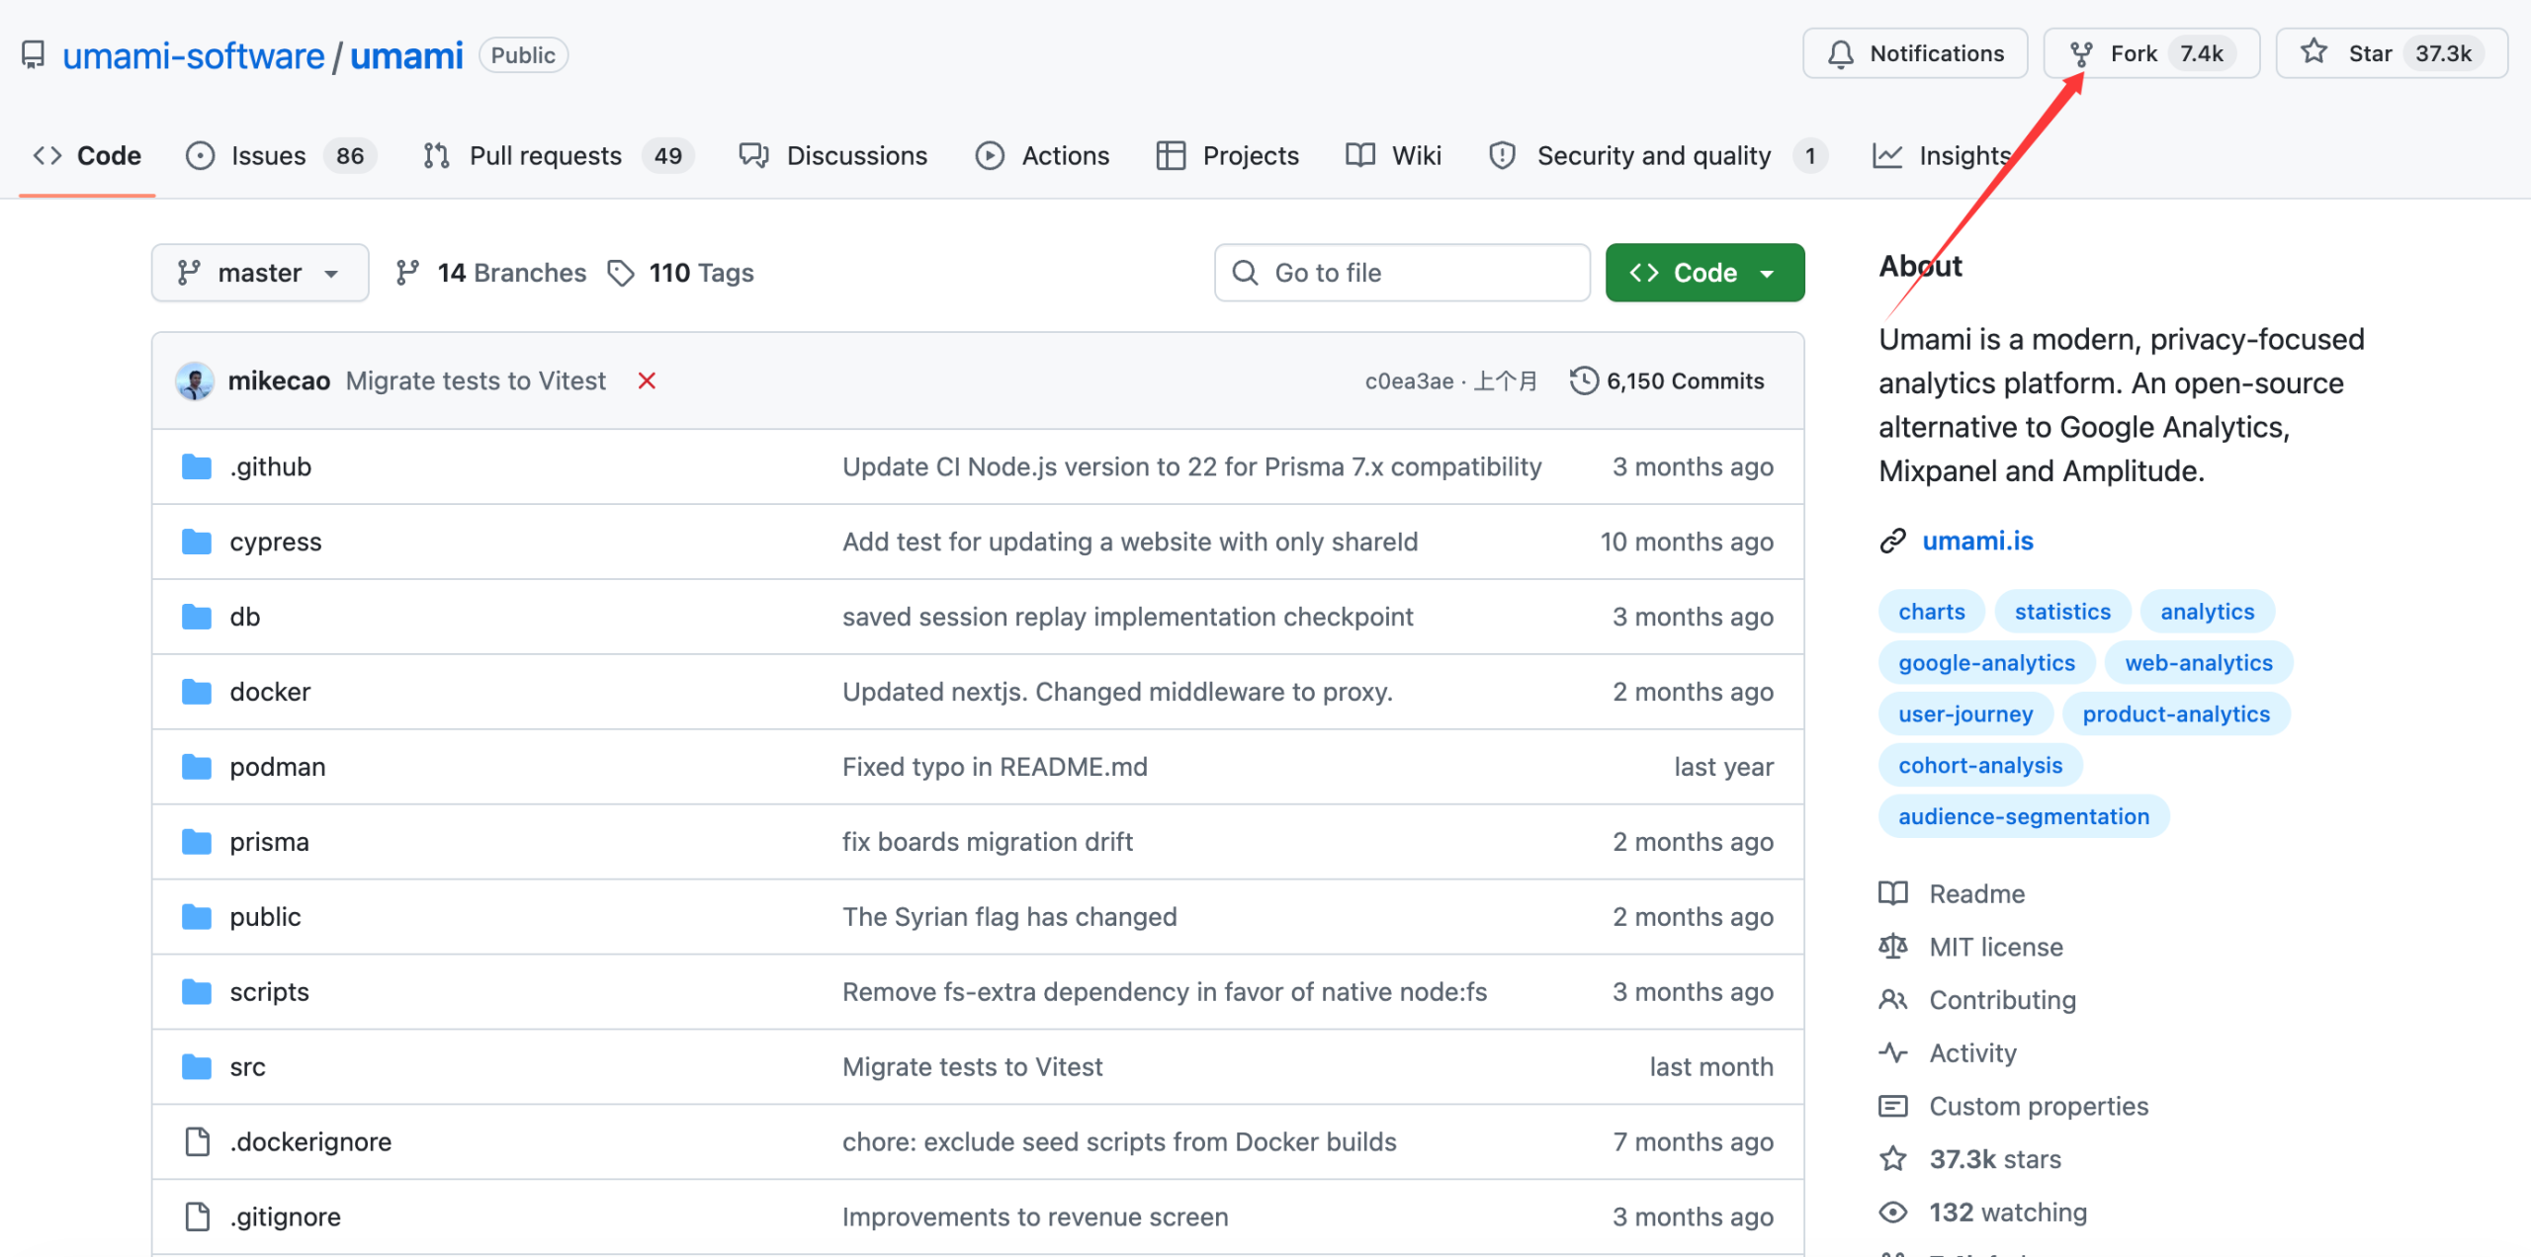Open the Issues tab

pos(281,156)
